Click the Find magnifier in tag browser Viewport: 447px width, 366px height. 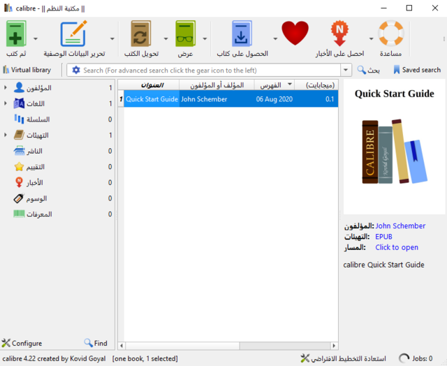pos(89,343)
